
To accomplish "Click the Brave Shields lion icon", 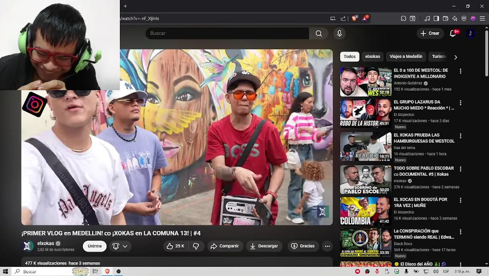I will (x=354, y=18).
